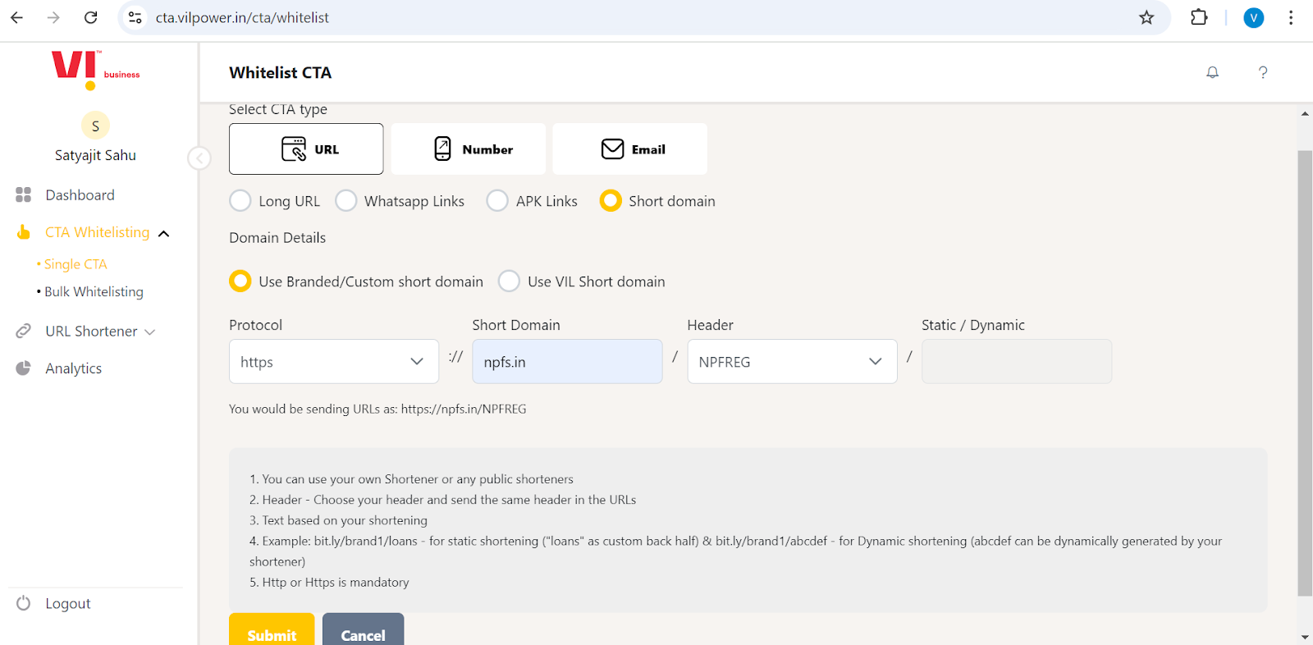Select Use VIL Short domain option
Screen dimensions: 1313x645
click(510, 281)
